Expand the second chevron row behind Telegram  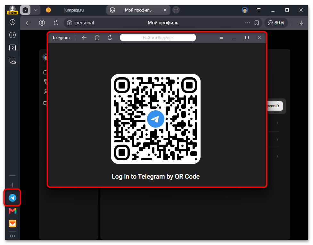click(277, 140)
